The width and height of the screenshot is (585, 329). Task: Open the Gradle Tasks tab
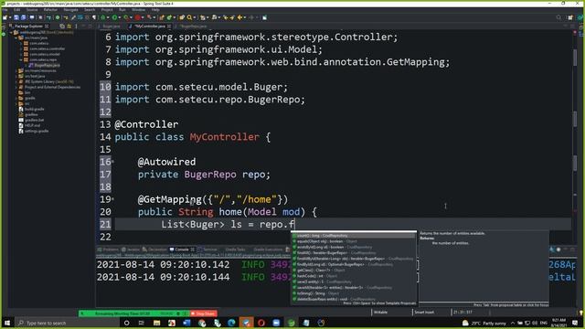tap(235, 249)
